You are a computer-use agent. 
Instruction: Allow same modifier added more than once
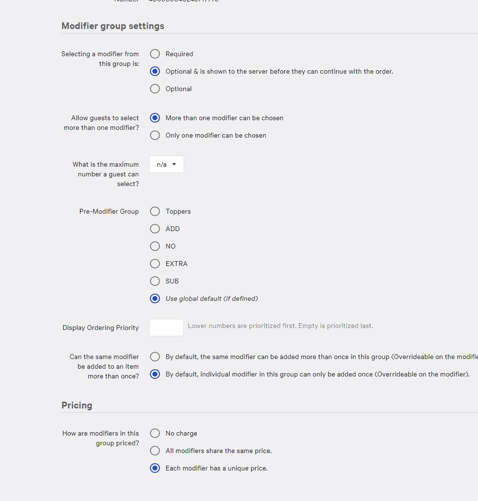click(155, 357)
